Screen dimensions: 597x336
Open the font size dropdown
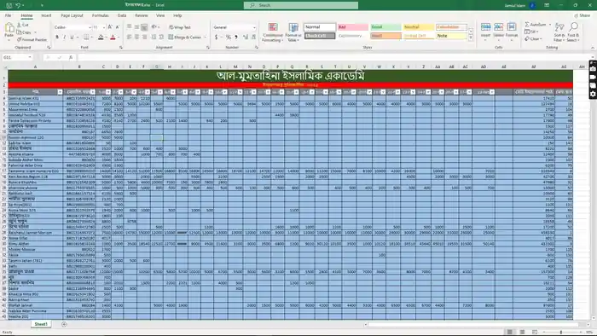click(x=103, y=27)
